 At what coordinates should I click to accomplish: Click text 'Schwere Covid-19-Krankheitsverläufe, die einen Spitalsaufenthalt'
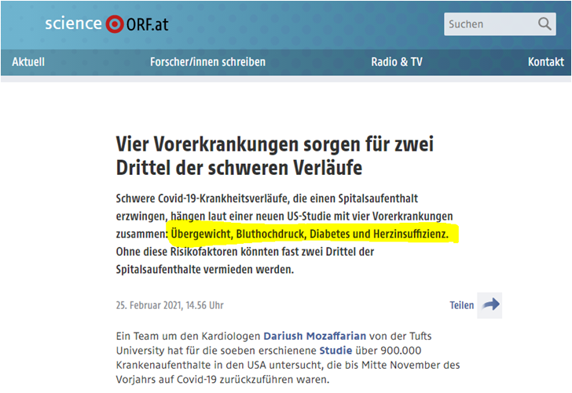(266, 198)
